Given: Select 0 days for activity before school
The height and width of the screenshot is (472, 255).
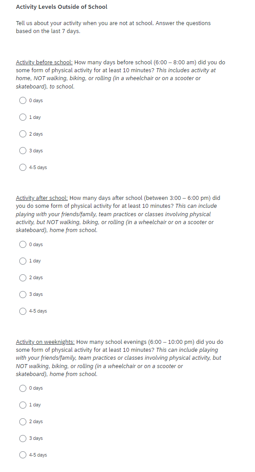Looking at the screenshot, I should point(23,100).
